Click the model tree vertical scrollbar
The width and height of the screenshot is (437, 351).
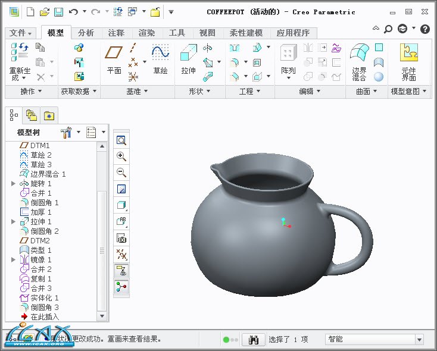tap(102, 250)
